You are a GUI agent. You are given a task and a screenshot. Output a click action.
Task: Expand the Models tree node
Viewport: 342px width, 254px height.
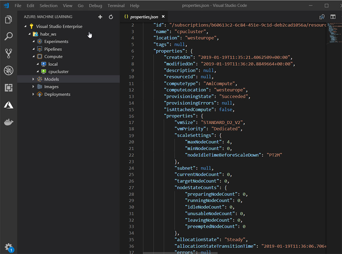pyautogui.click(x=33, y=79)
